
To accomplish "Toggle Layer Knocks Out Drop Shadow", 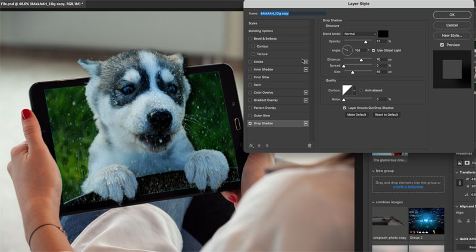I will click(345, 108).
